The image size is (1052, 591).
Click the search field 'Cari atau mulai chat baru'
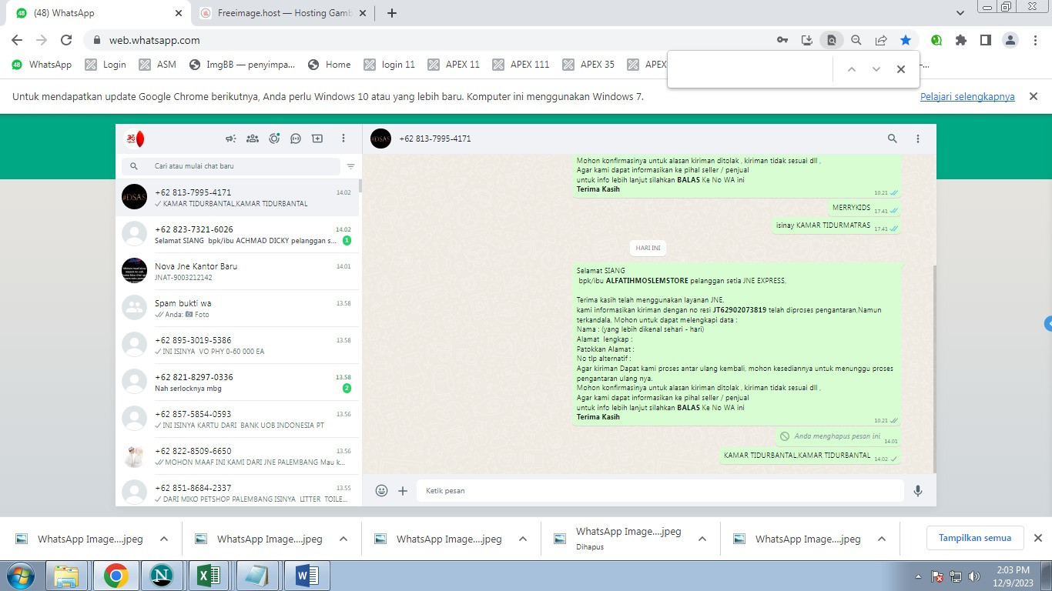231,166
